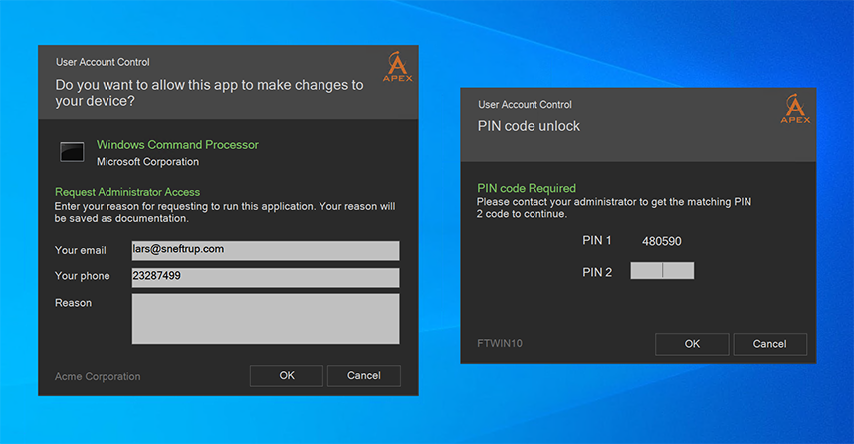
Task: Click the 'Please contact your administrator' message
Action: coord(614,207)
